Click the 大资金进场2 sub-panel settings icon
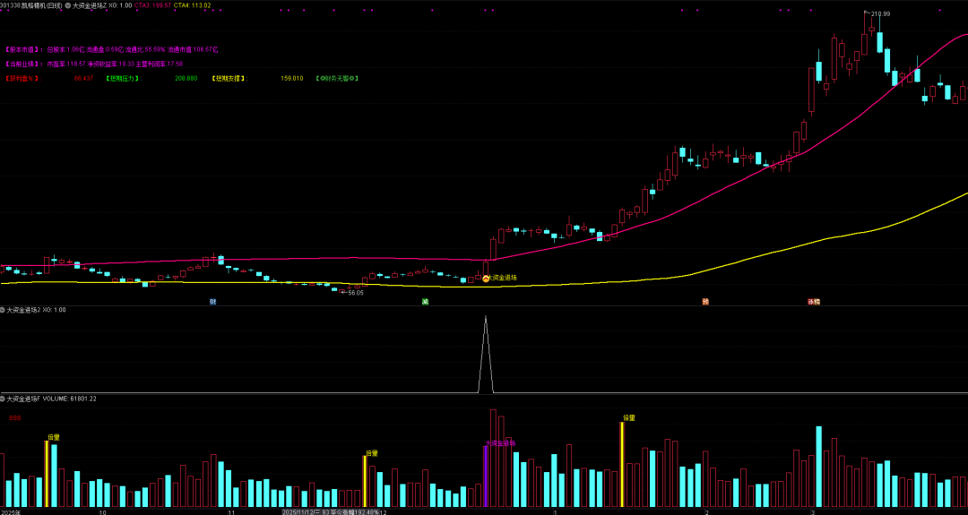The width and height of the screenshot is (968, 515). tap(3, 310)
